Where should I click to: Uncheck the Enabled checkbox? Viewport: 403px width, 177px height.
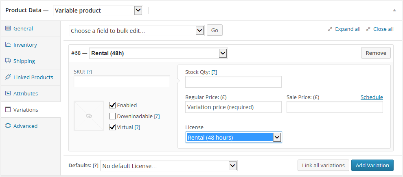112,105
